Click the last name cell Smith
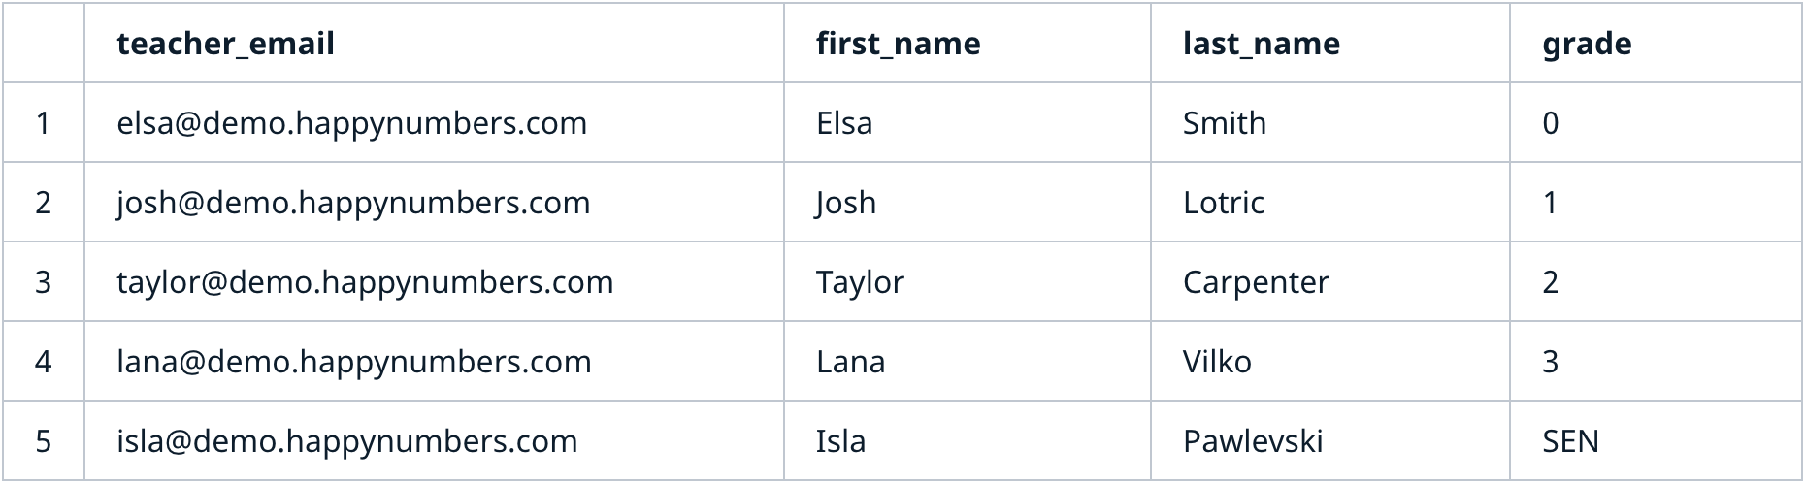 coord(1224,123)
